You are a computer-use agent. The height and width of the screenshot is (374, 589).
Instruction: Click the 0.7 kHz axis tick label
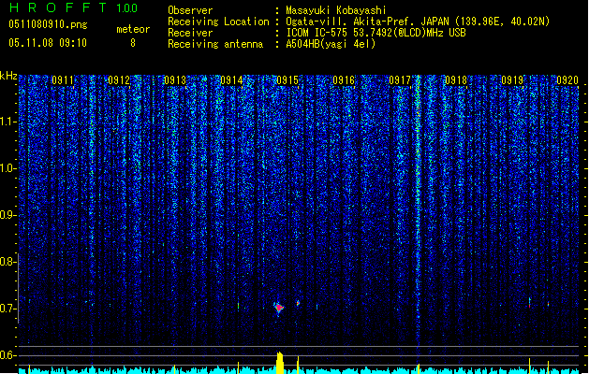(x=8, y=309)
